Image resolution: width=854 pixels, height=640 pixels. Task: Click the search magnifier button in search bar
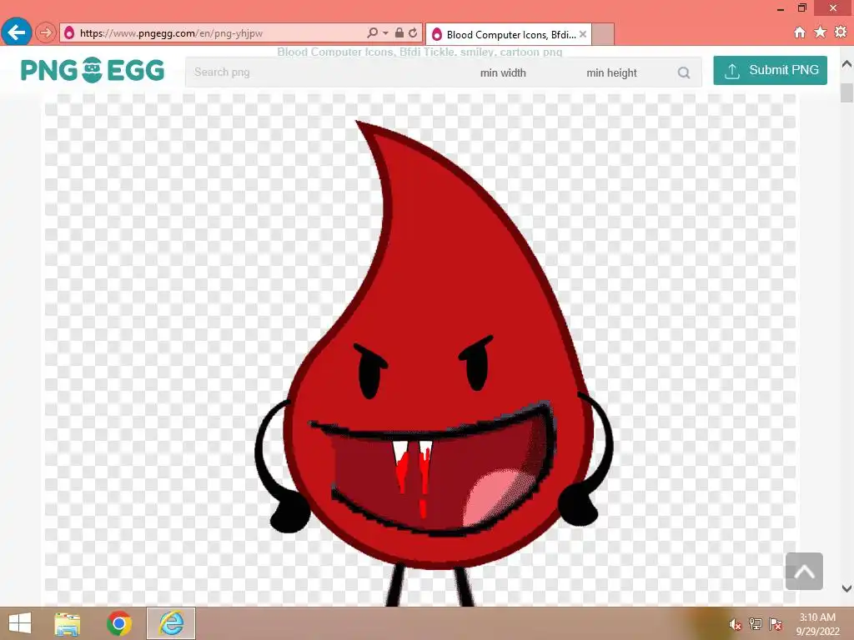click(684, 72)
